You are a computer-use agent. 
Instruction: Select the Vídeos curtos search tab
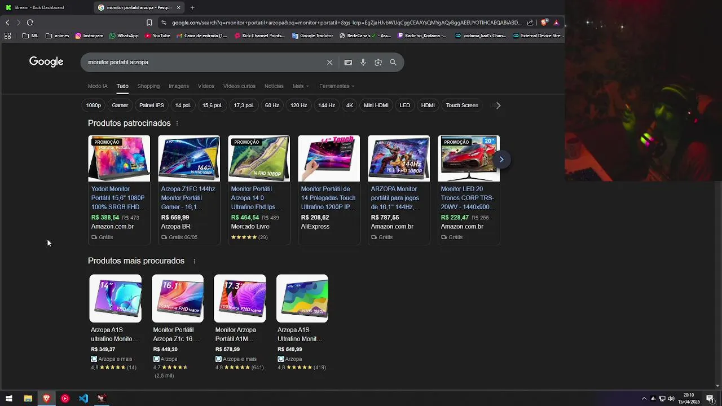click(239, 86)
